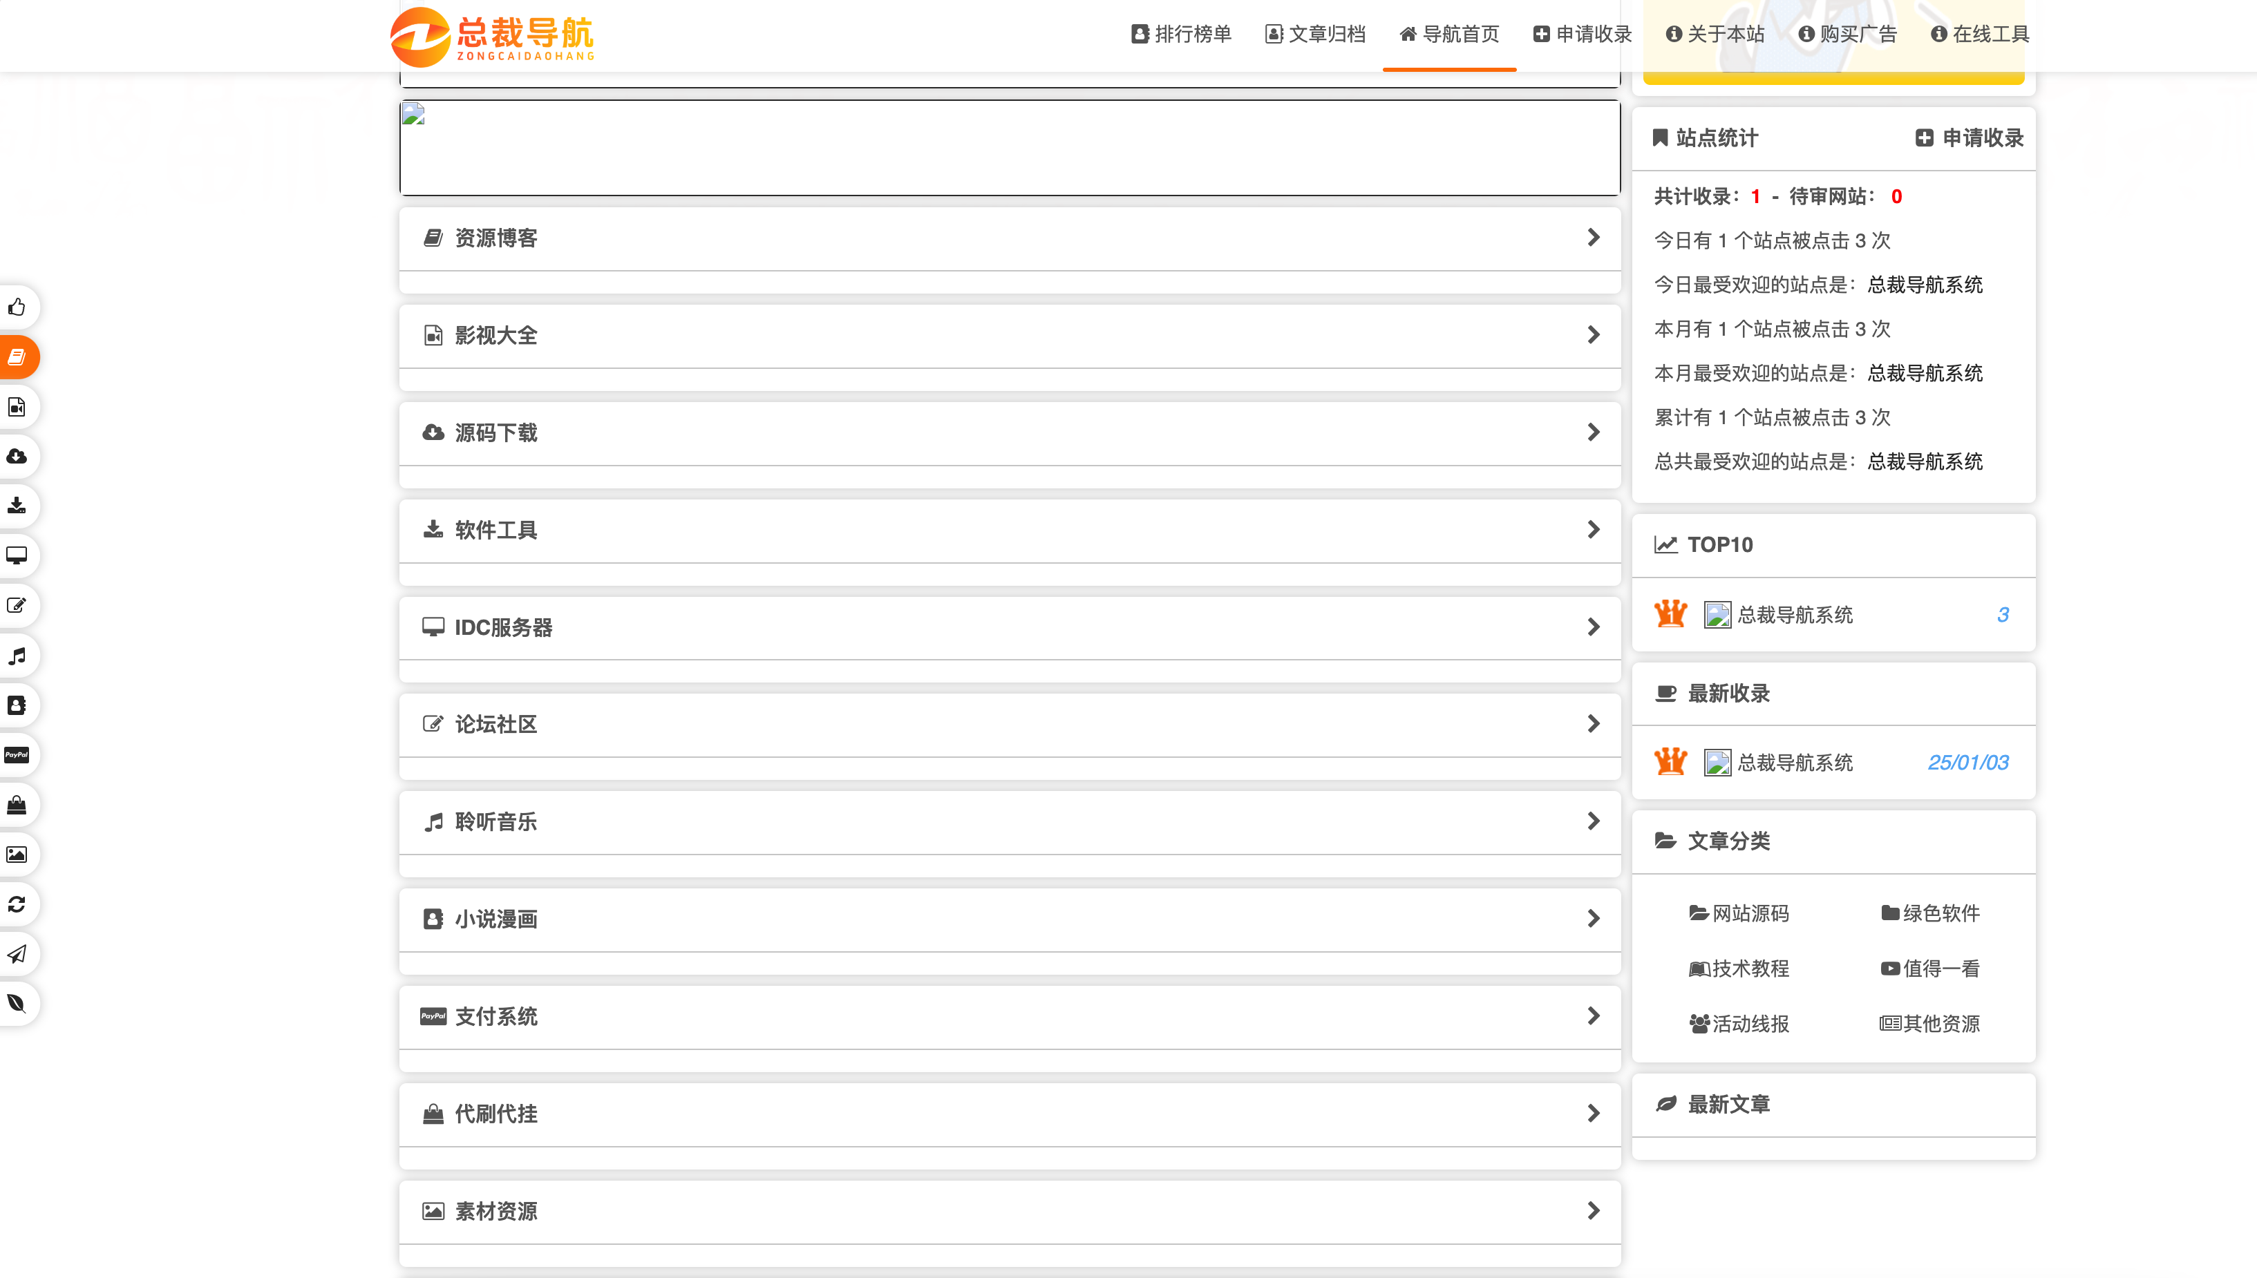Click the thumbs-up icon in left sidebar
Viewport: 2257px width, 1278px height.
coord(17,307)
